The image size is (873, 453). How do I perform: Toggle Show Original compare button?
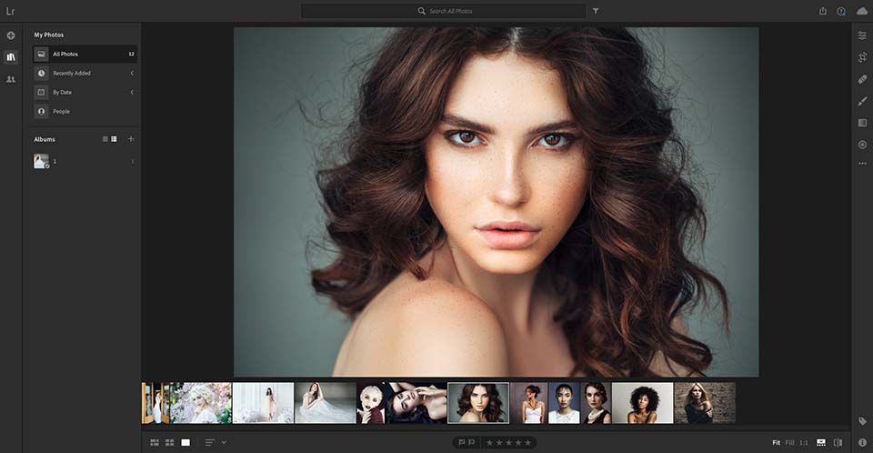click(838, 442)
